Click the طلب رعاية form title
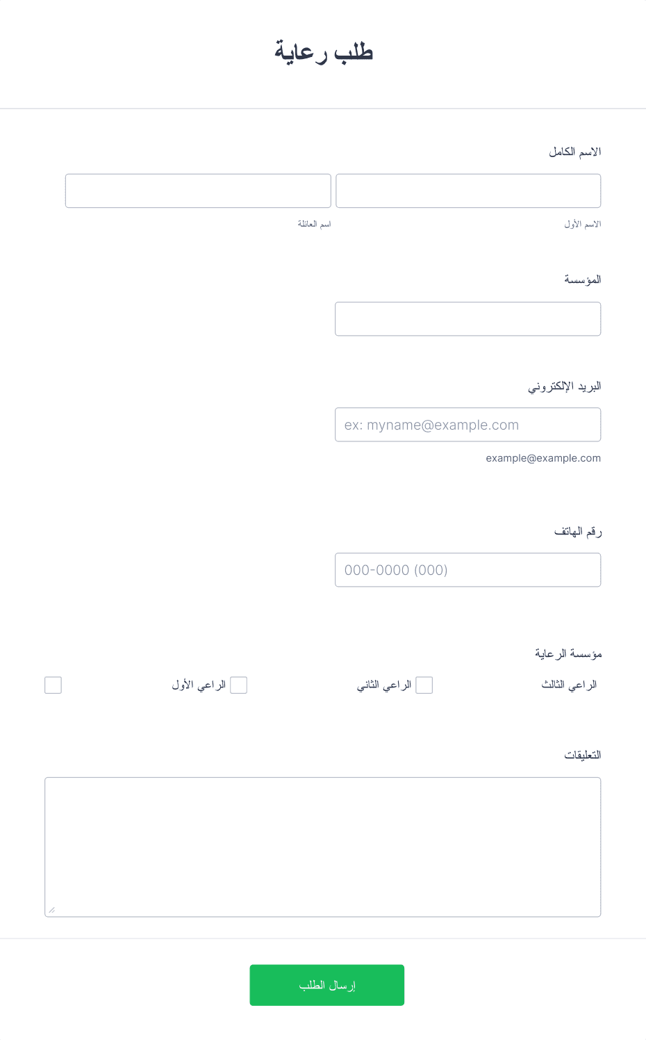646x1040 pixels. (x=324, y=52)
